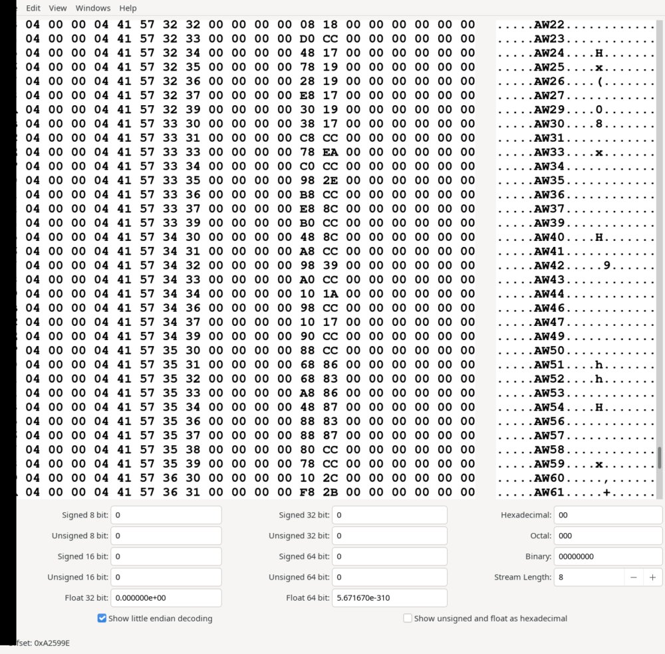This screenshot has height=654, width=665.
Task: Select byte B8 in the AW36 row
Action: point(307,194)
